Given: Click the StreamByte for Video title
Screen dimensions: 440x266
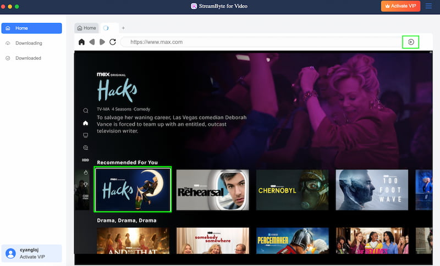Looking at the screenshot, I should 223,6.
